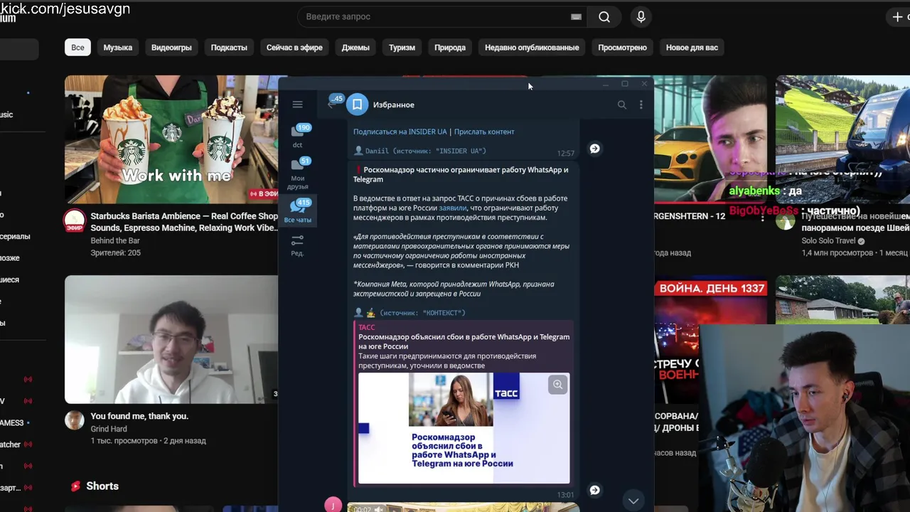Screen dimensions: 910x512
Task: Forward the 13:01 TASS message
Action: coord(595,490)
